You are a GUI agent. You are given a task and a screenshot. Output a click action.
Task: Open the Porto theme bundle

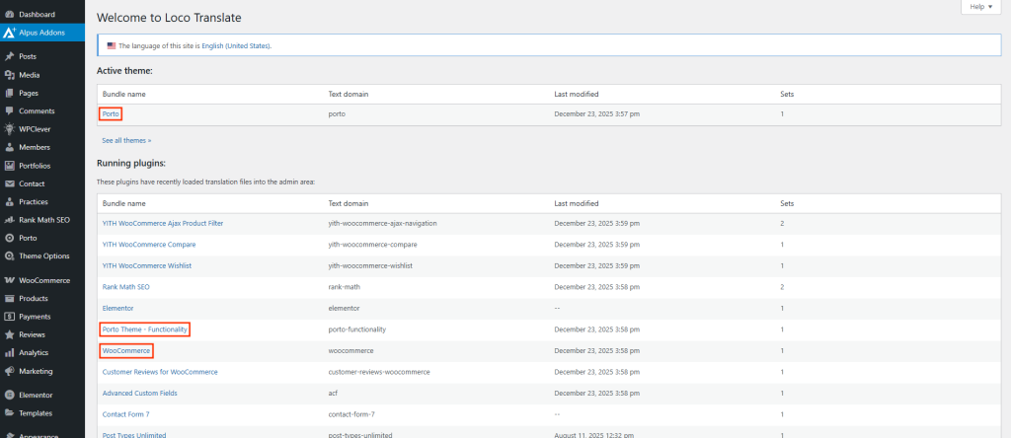click(111, 113)
